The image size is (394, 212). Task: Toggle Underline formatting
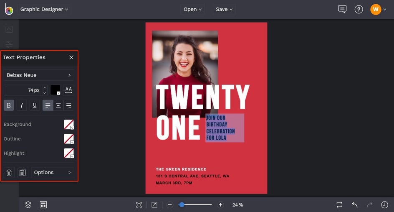[x=35, y=105]
